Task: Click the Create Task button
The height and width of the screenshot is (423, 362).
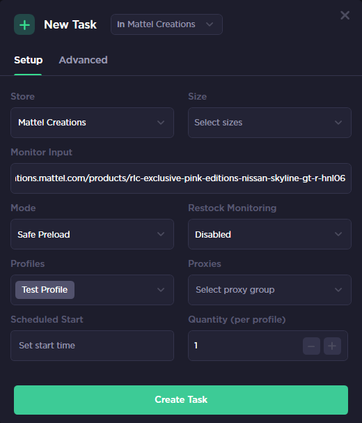Action: tap(181, 400)
